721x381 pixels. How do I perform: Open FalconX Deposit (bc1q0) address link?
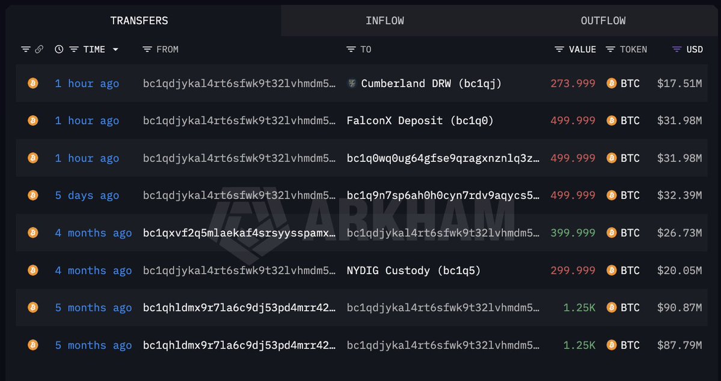420,121
